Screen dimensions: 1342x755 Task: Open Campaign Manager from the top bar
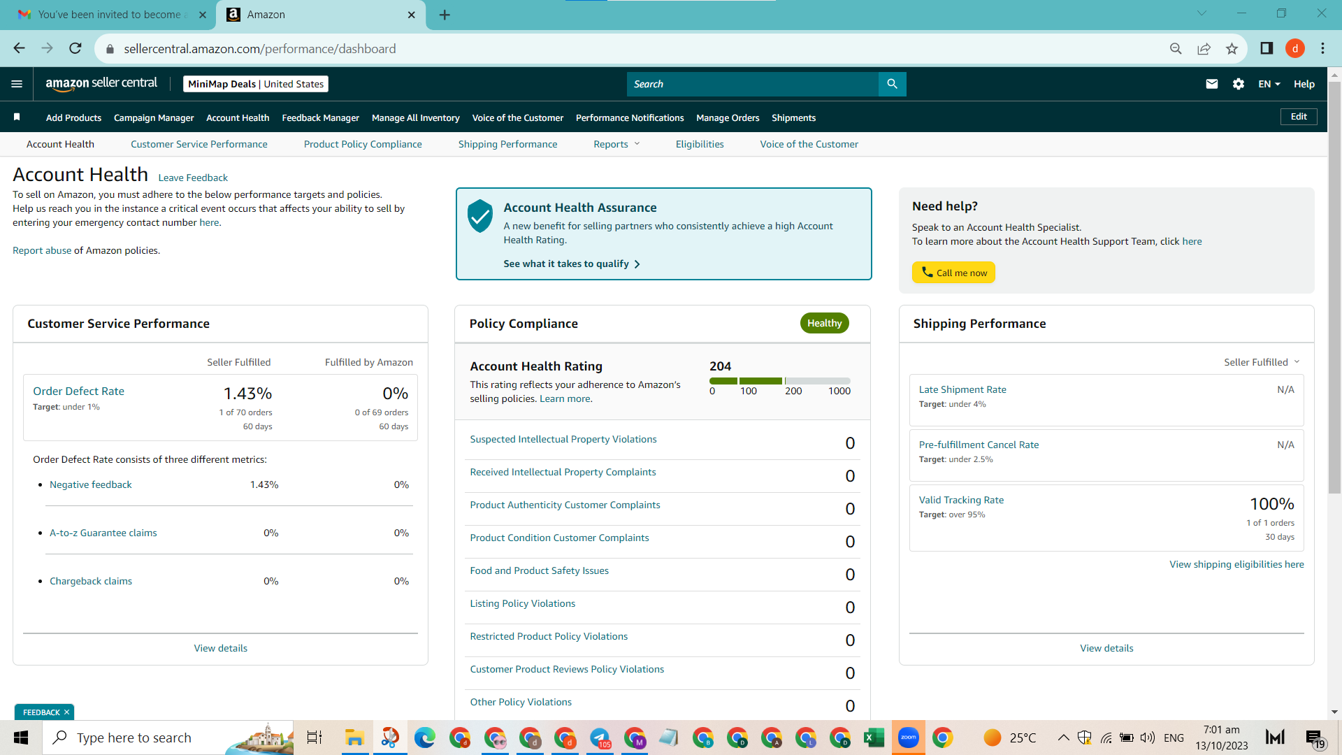[154, 117]
